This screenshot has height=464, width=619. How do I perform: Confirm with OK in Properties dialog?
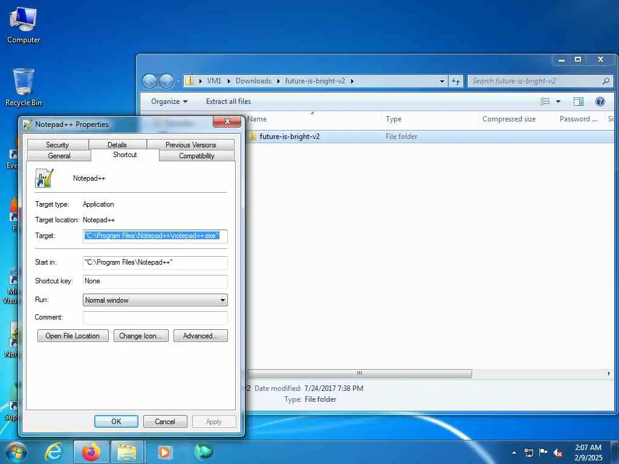coord(116,421)
